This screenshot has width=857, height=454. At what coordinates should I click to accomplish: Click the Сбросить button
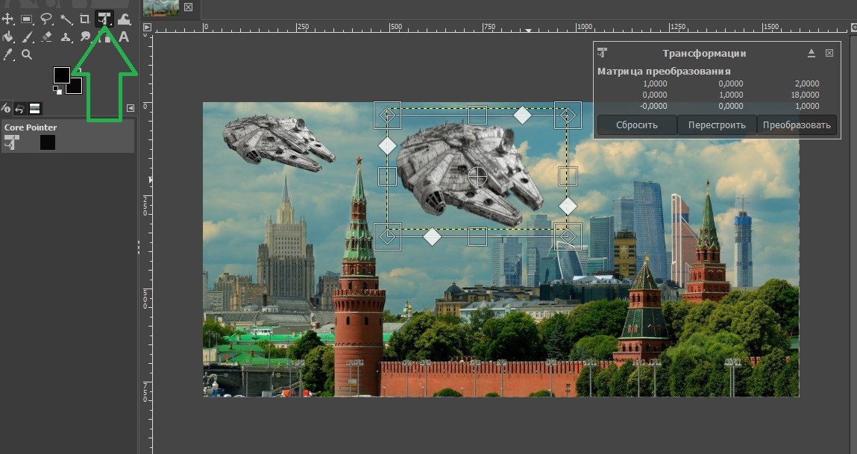[x=636, y=124]
